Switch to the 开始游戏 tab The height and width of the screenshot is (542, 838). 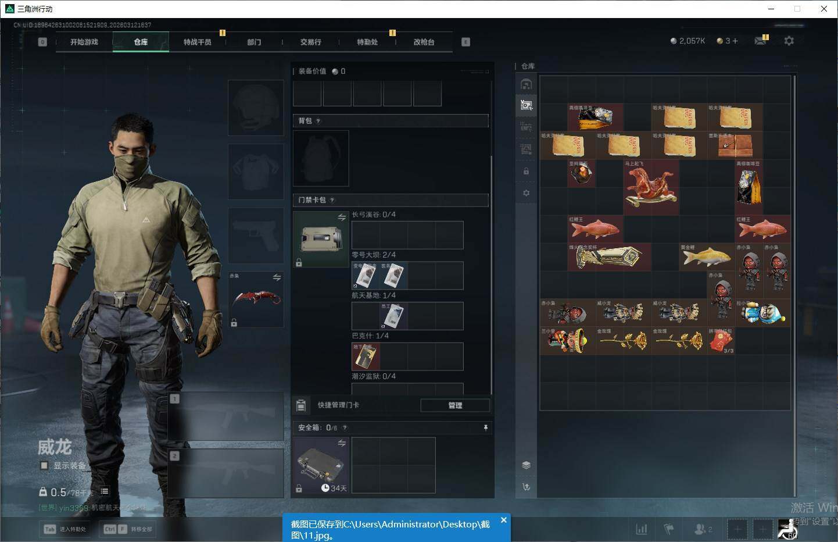click(84, 42)
